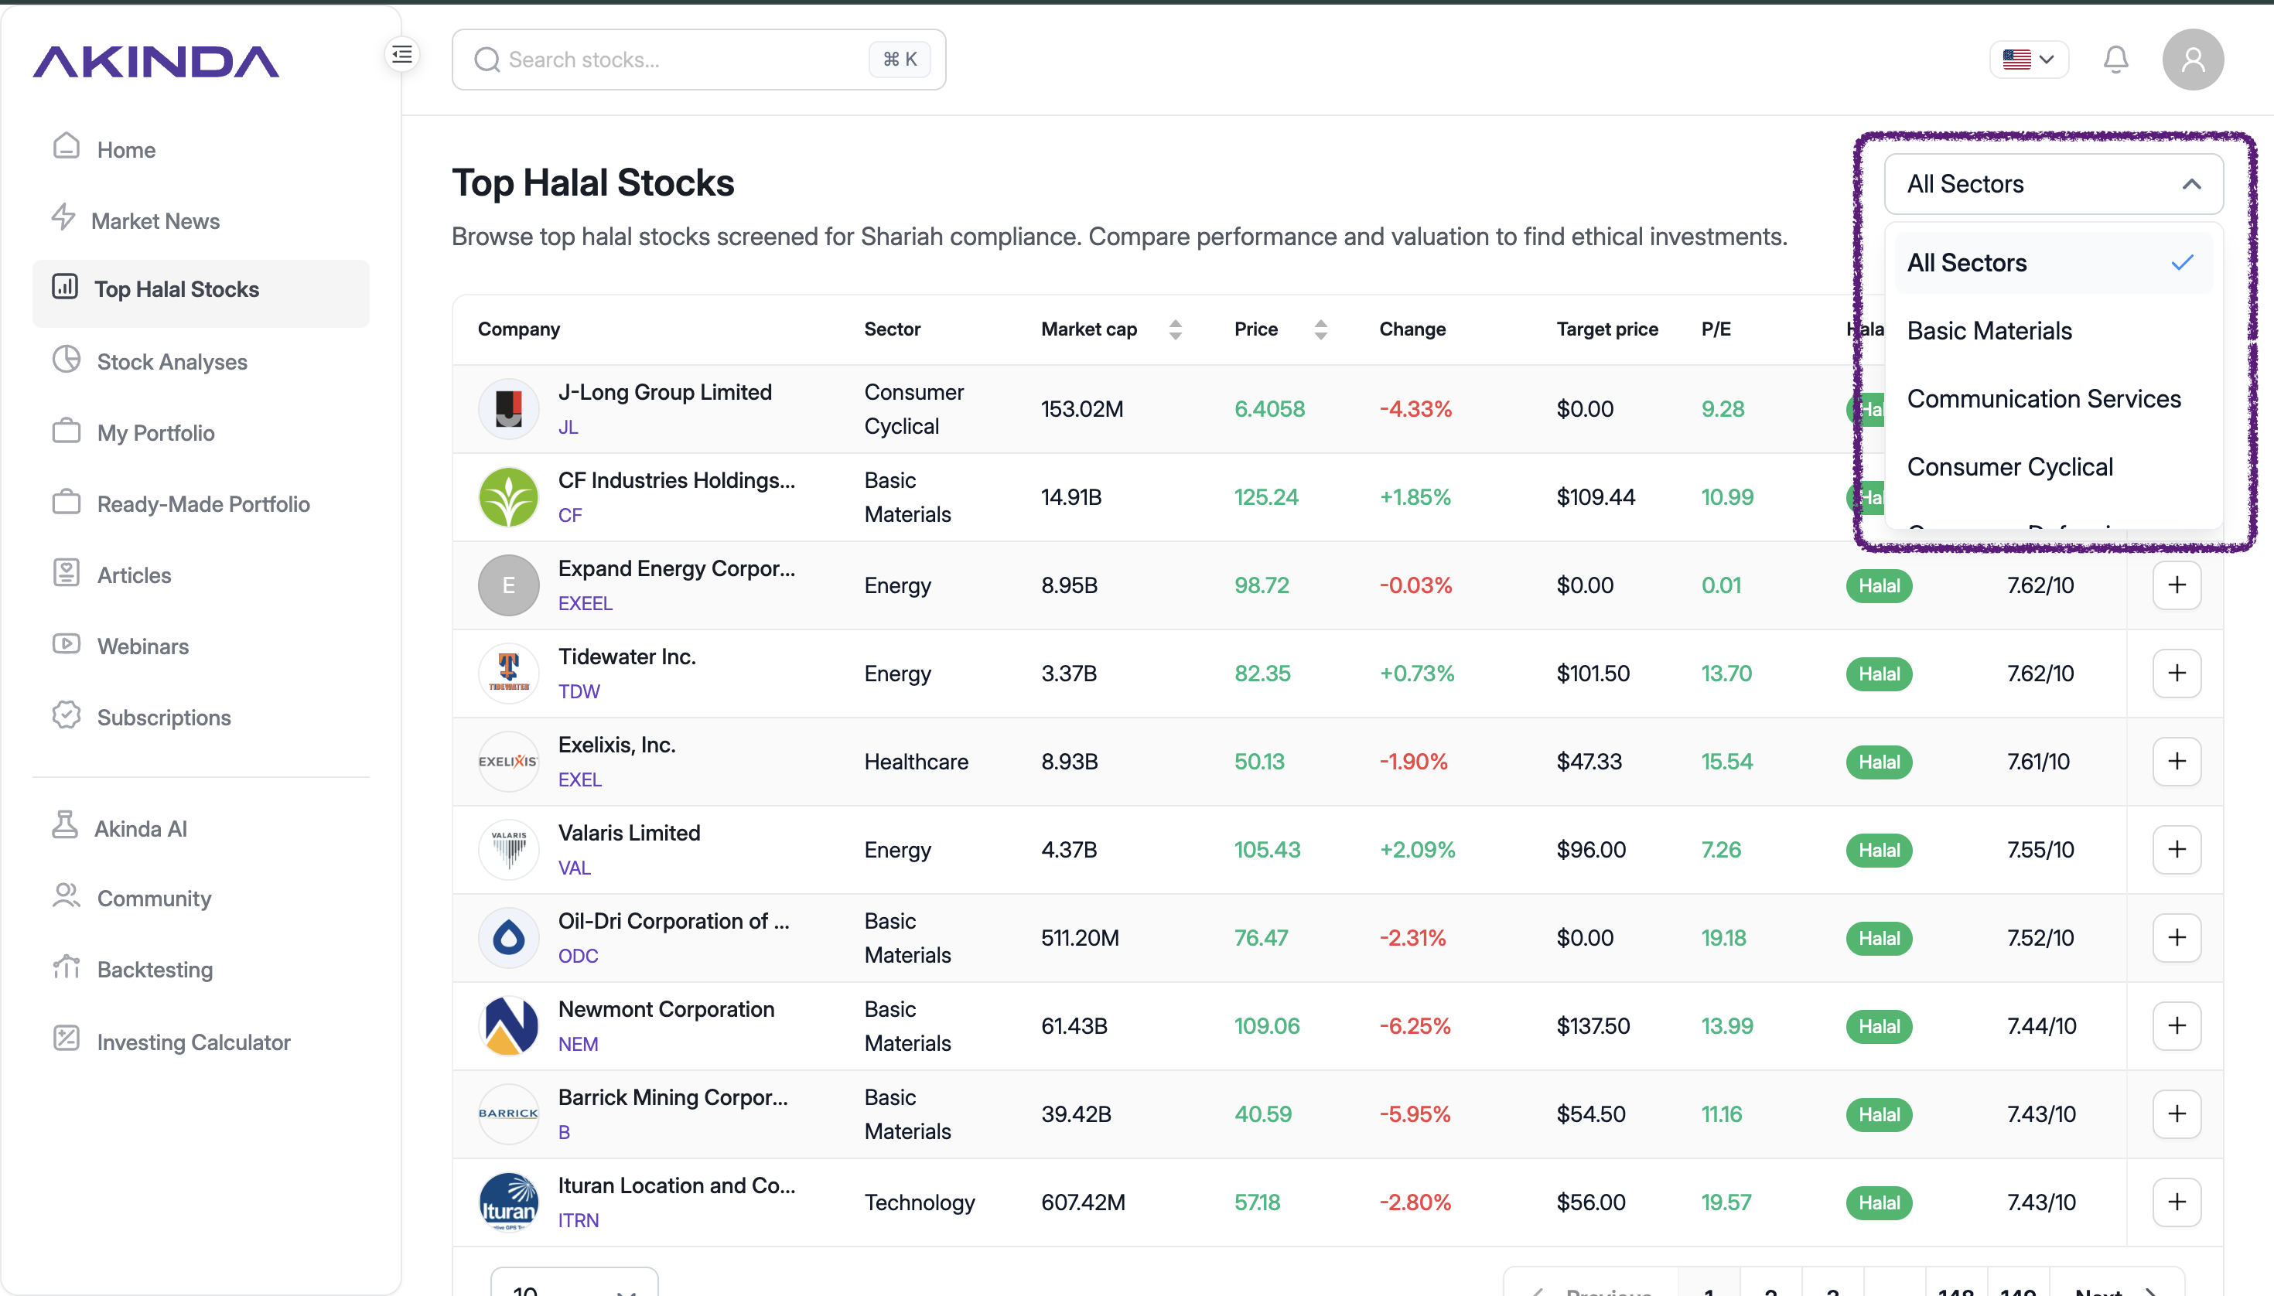Image resolution: width=2274 pixels, height=1296 pixels.
Task: Toggle Market cap column sort arrows
Action: point(1175,329)
